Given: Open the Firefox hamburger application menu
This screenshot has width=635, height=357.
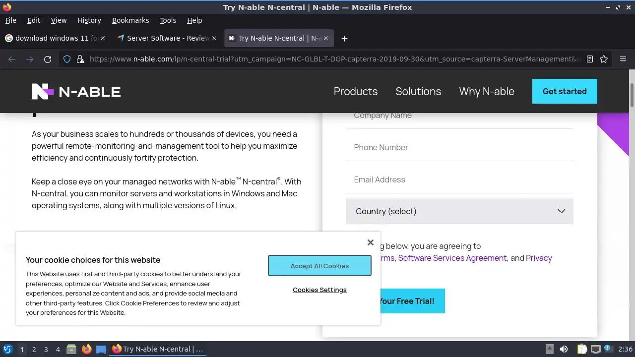Looking at the screenshot, I should [x=623, y=59].
